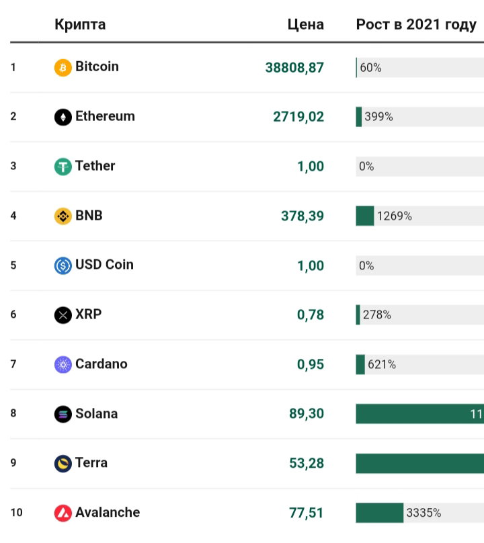Open the Ethereum name link
Image resolution: width=484 pixels, height=543 pixels.
click(105, 116)
